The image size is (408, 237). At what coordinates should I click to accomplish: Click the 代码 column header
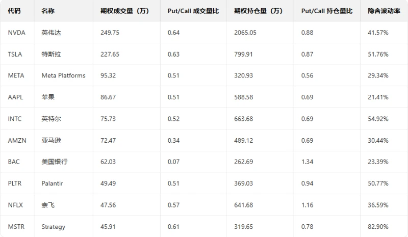[x=14, y=11]
